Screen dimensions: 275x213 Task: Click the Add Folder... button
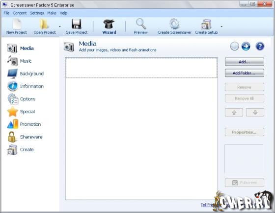pos(245,73)
